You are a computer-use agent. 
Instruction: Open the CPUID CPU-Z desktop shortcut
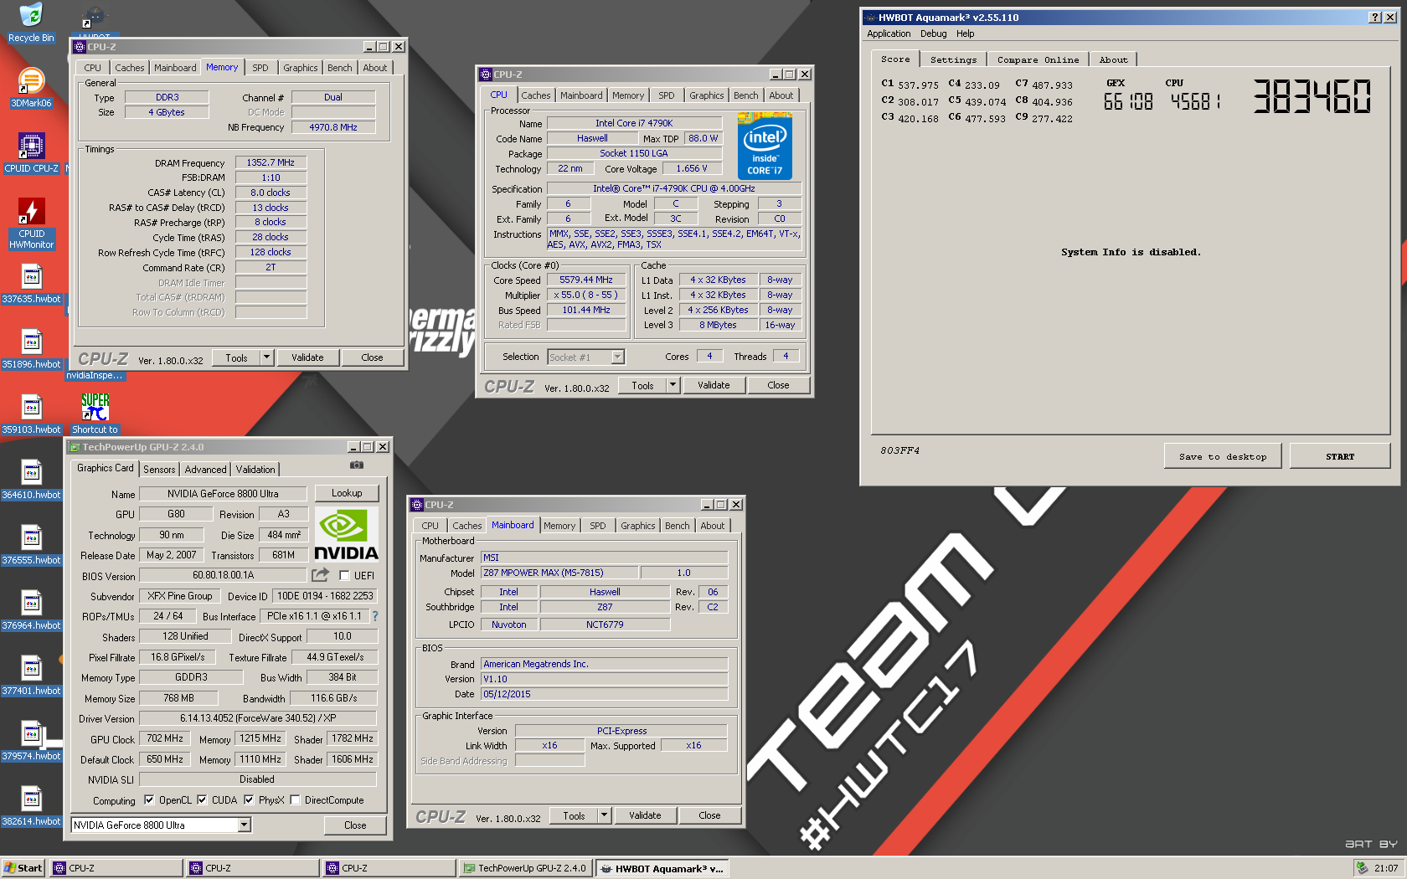pyautogui.click(x=31, y=153)
